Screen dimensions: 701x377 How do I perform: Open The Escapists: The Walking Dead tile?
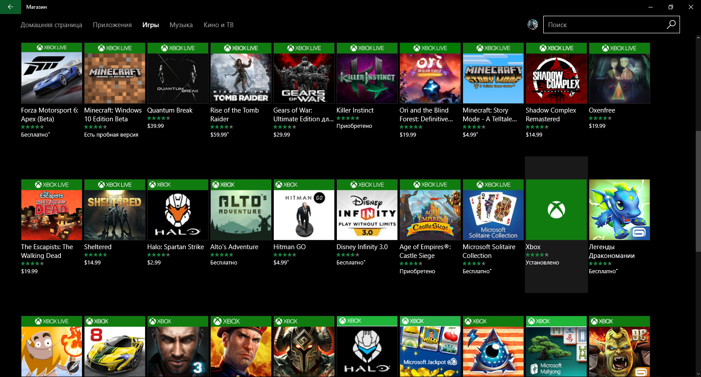click(52, 210)
